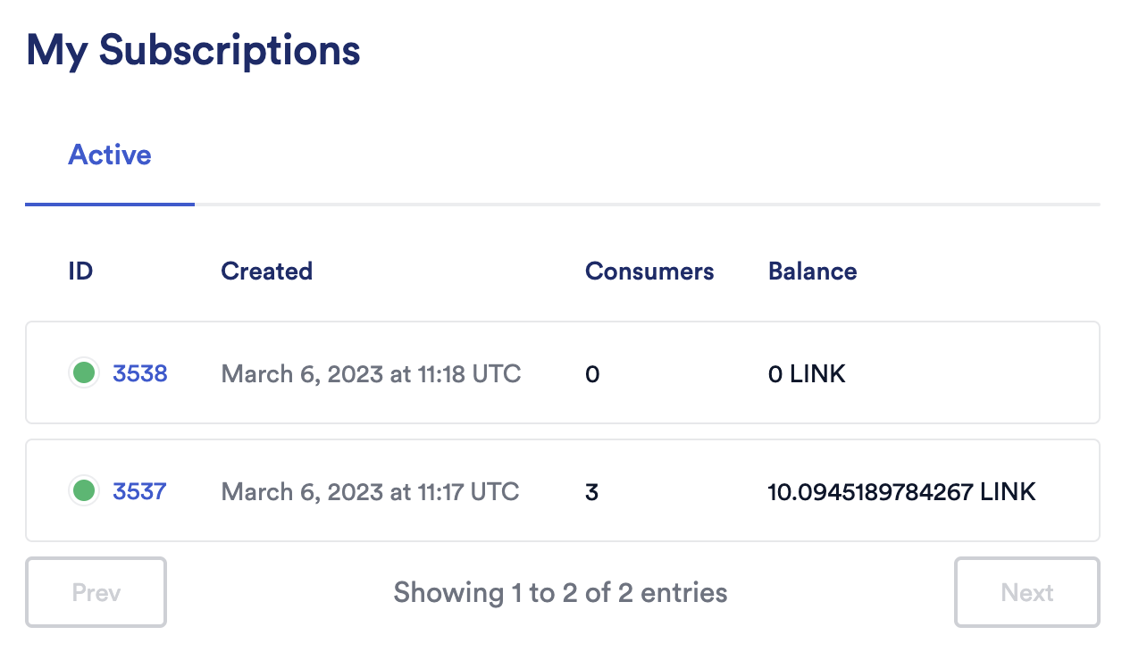Go to the Next page of entries
Screen dimensions: 1122x652
(x=1026, y=592)
